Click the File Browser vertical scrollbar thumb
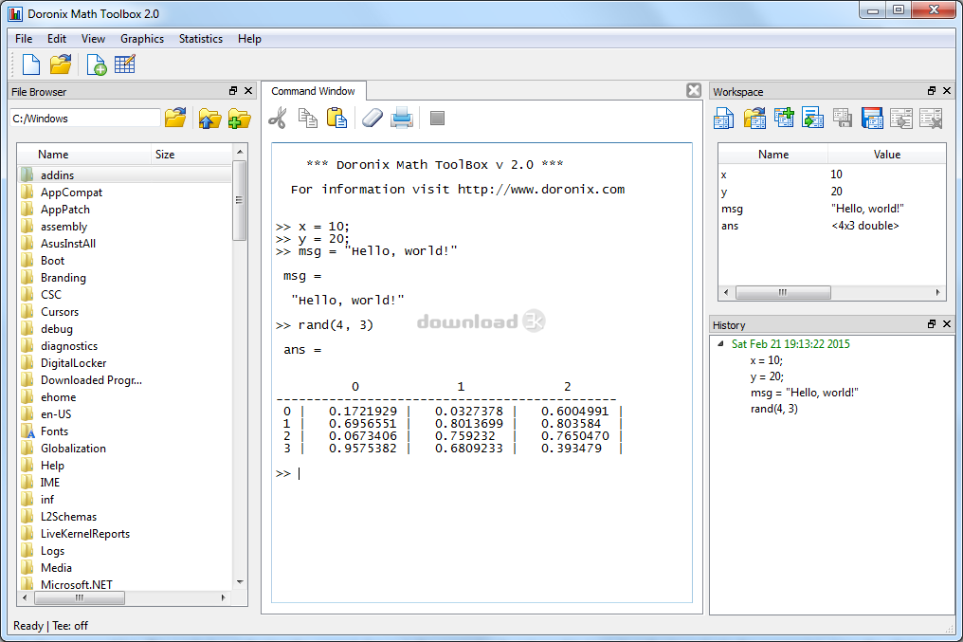The width and height of the screenshot is (963, 642). 240,199
